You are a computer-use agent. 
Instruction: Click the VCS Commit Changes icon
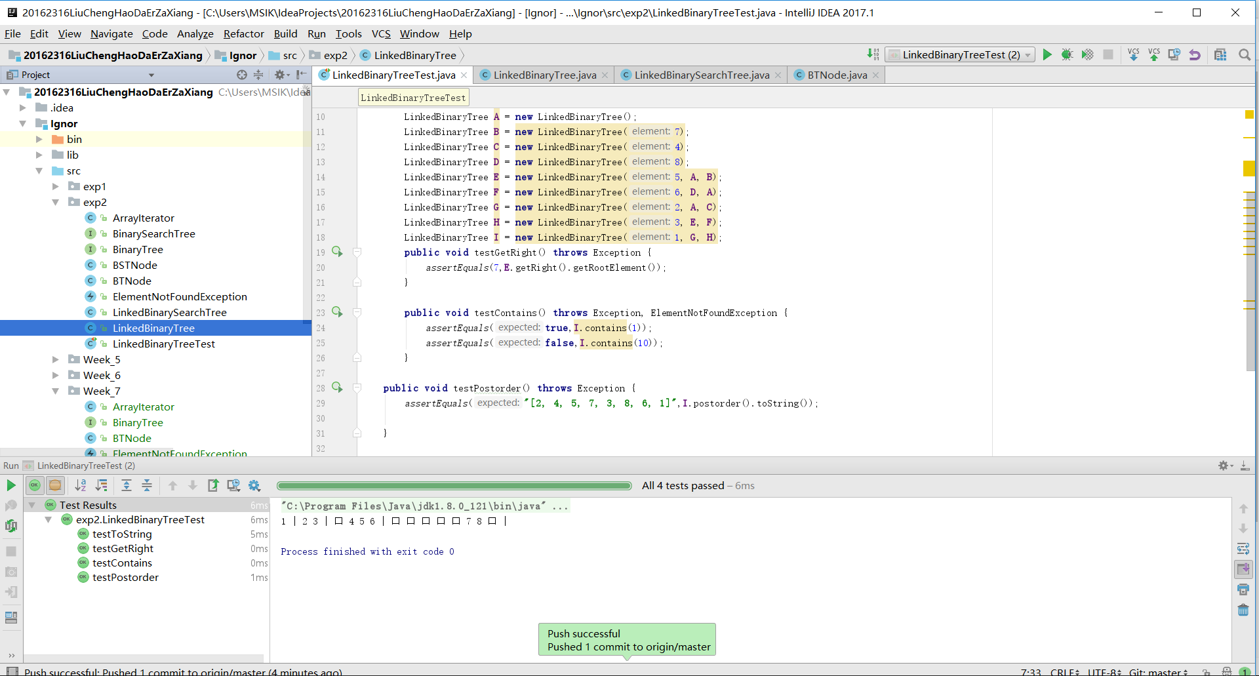(1153, 54)
